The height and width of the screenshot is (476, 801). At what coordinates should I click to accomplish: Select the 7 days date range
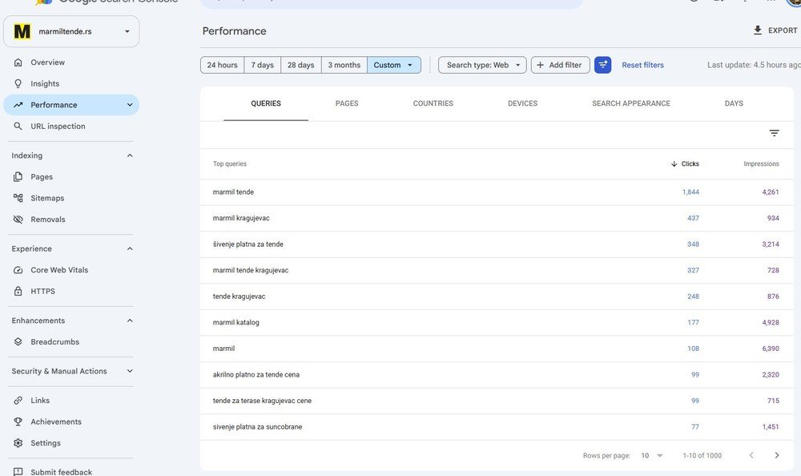(263, 65)
